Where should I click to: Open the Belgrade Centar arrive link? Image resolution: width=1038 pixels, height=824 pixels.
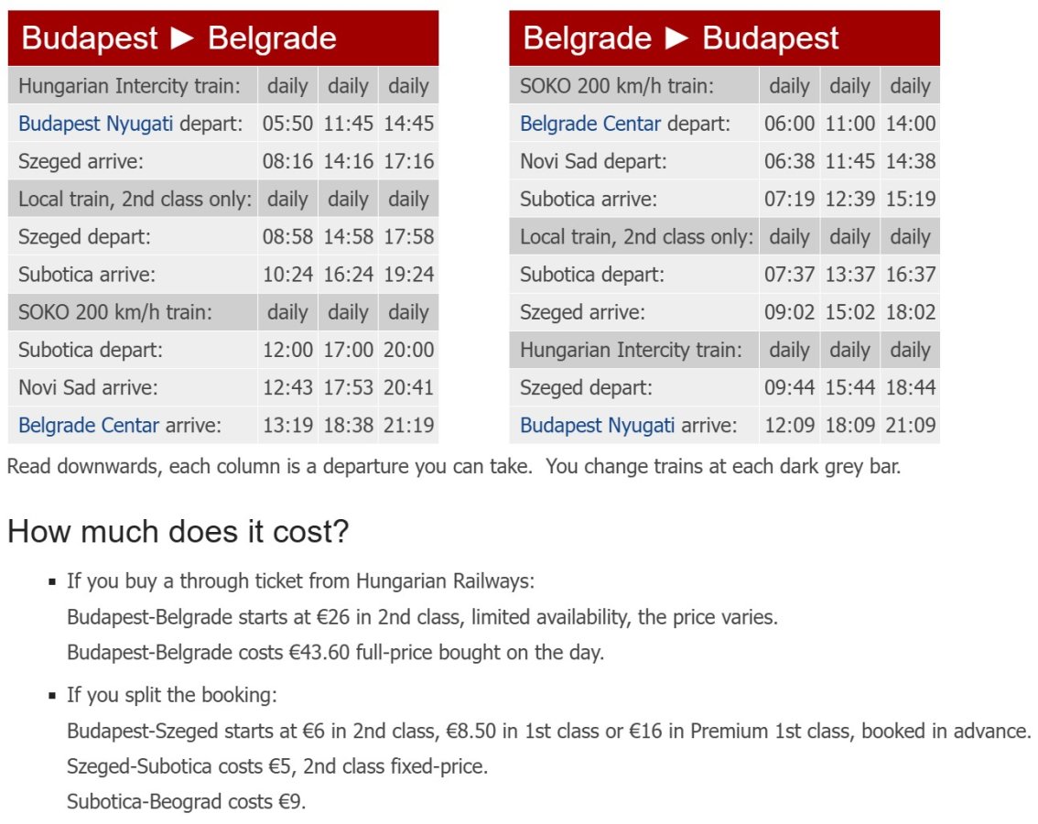coord(89,425)
